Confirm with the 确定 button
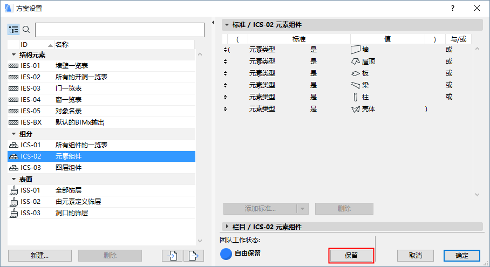490x267 pixels. (x=461, y=256)
